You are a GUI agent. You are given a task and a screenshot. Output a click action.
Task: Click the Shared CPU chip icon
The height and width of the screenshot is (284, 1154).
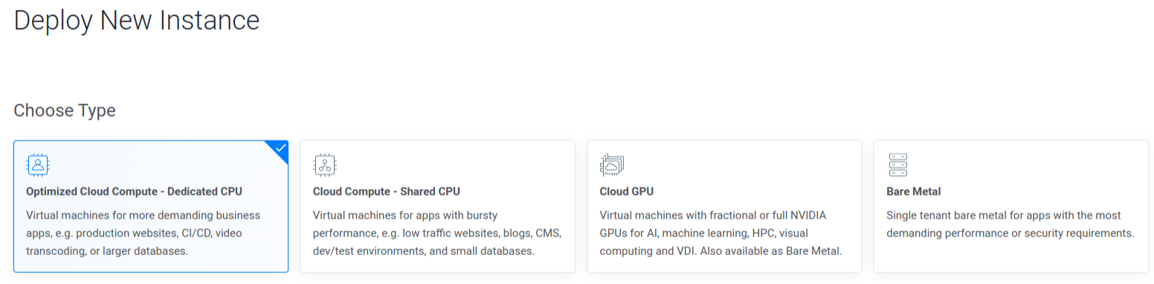coord(325,164)
